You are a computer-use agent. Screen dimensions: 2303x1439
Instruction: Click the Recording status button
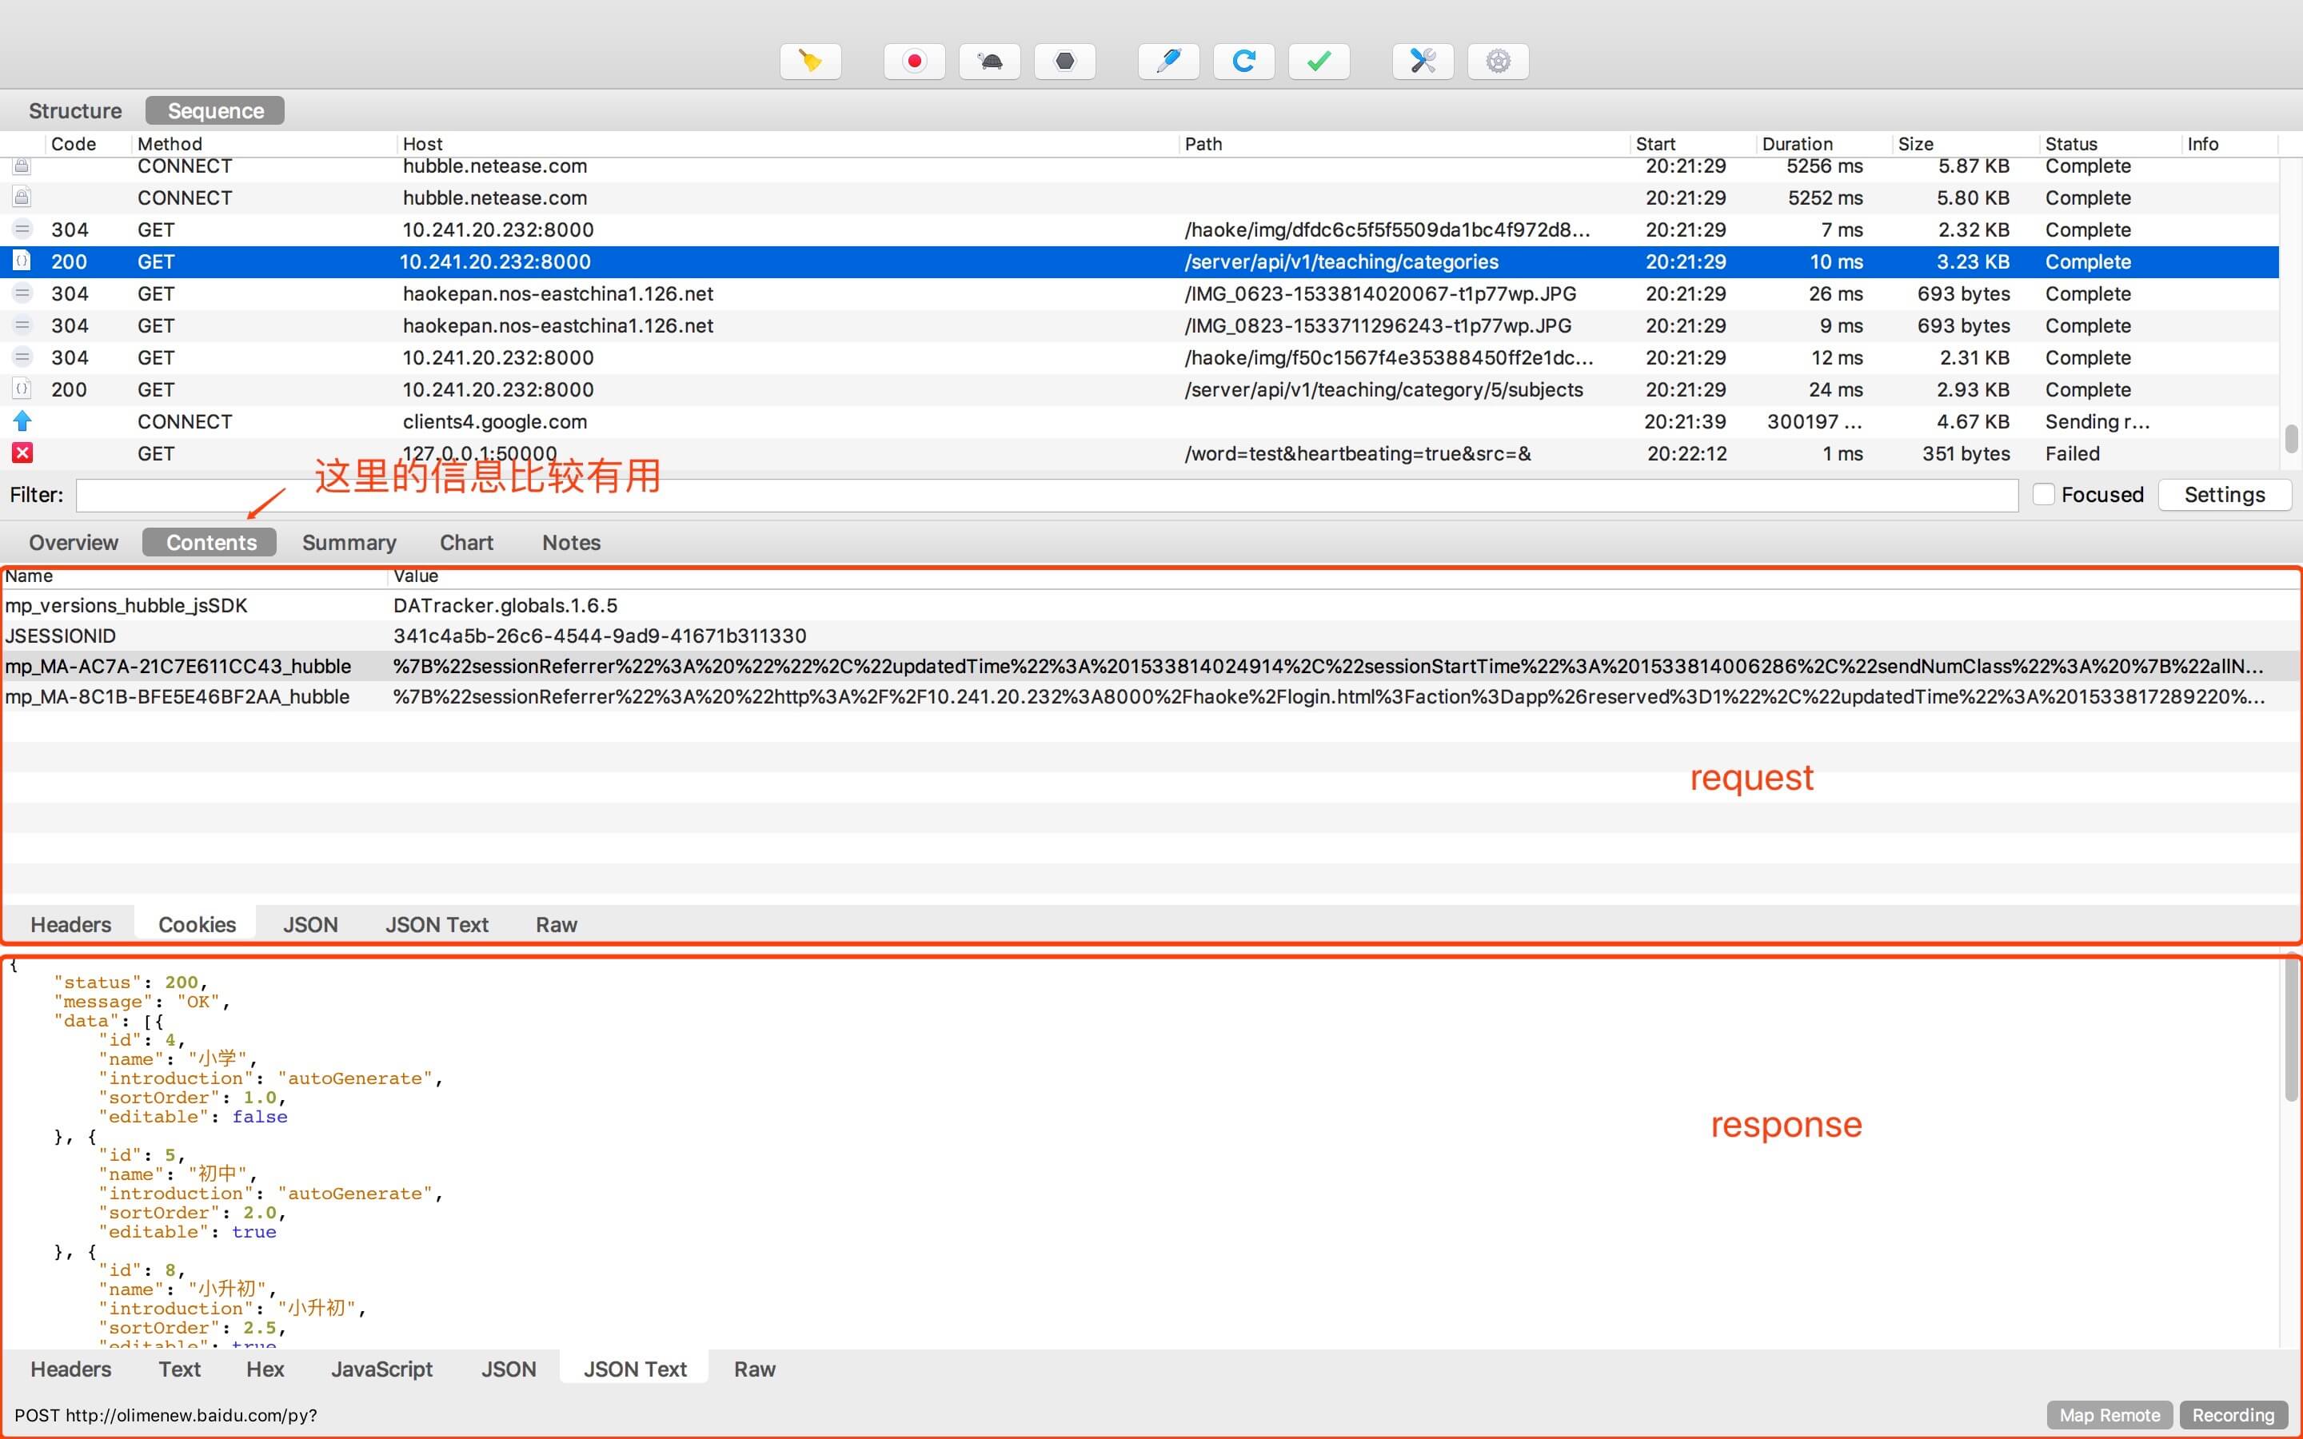(2233, 1414)
